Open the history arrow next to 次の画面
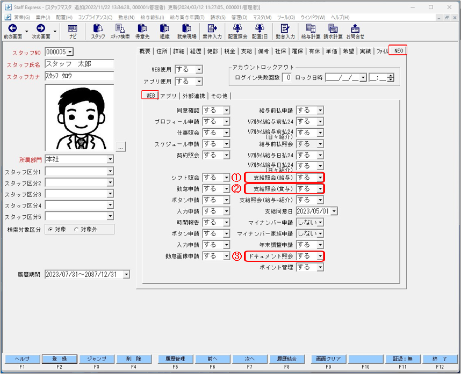 coord(55,31)
